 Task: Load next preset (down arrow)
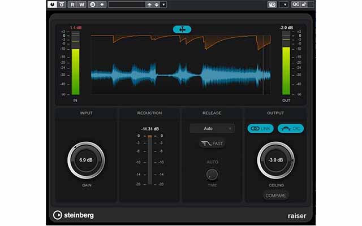point(157,5)
